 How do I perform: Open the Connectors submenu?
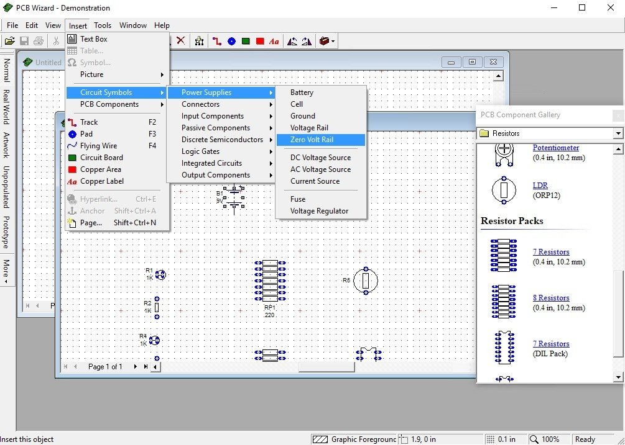click(x=221, y=104)
